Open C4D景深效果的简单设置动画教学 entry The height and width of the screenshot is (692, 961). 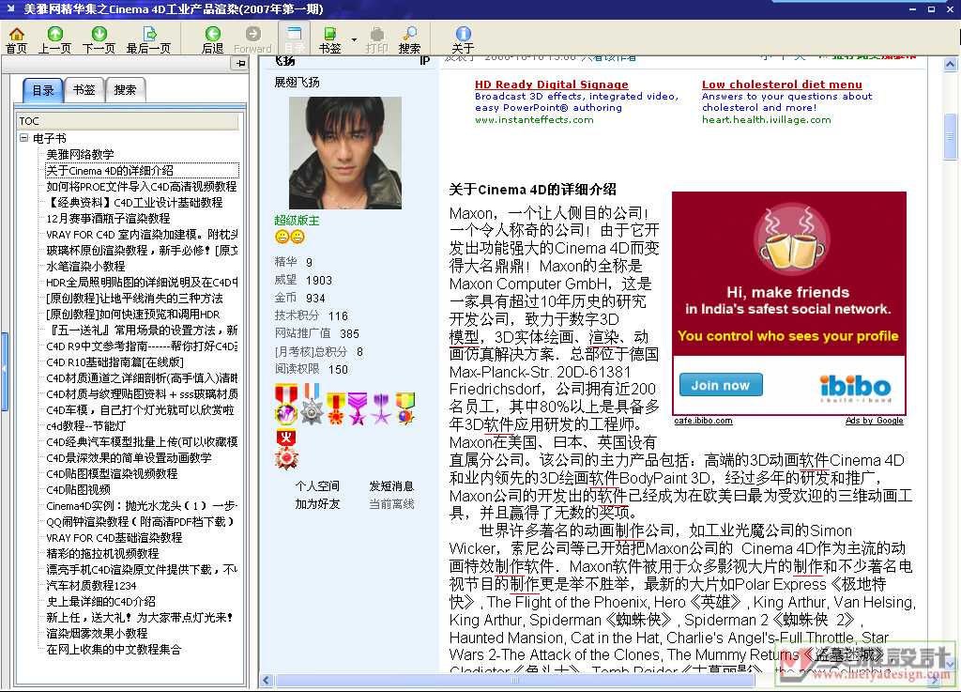click(129, 458)
